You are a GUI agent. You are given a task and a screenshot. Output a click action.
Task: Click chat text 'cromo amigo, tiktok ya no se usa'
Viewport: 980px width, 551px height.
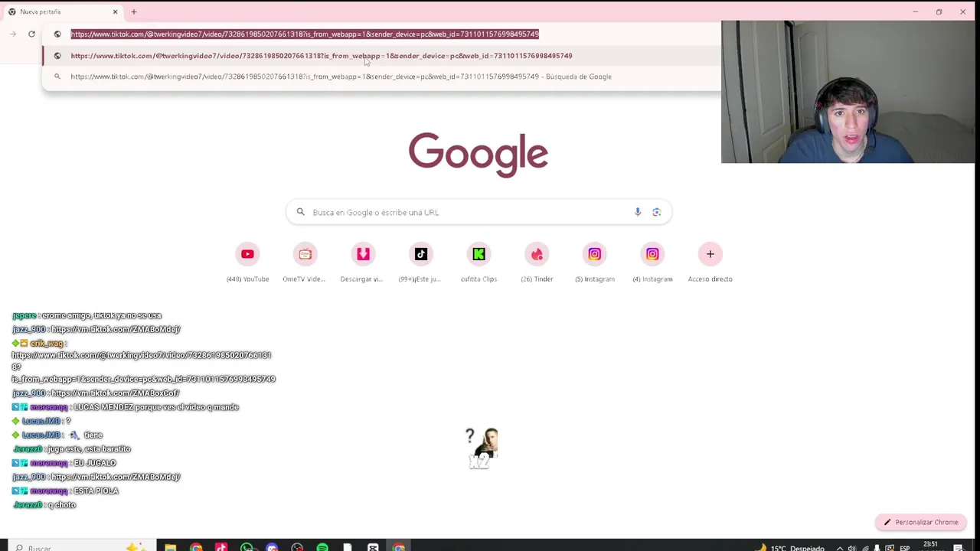(102, 315)
